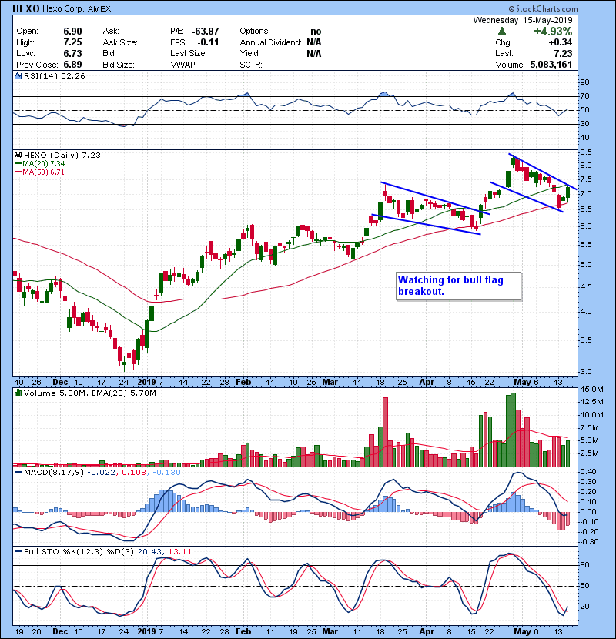
Task: Click the 'Bid Size:' label
Action: pyautogui.click(x=119, y=65)
